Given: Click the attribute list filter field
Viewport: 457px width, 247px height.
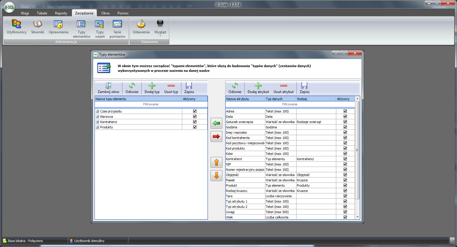Looking at the screenshot, I should tap(290, 104).
